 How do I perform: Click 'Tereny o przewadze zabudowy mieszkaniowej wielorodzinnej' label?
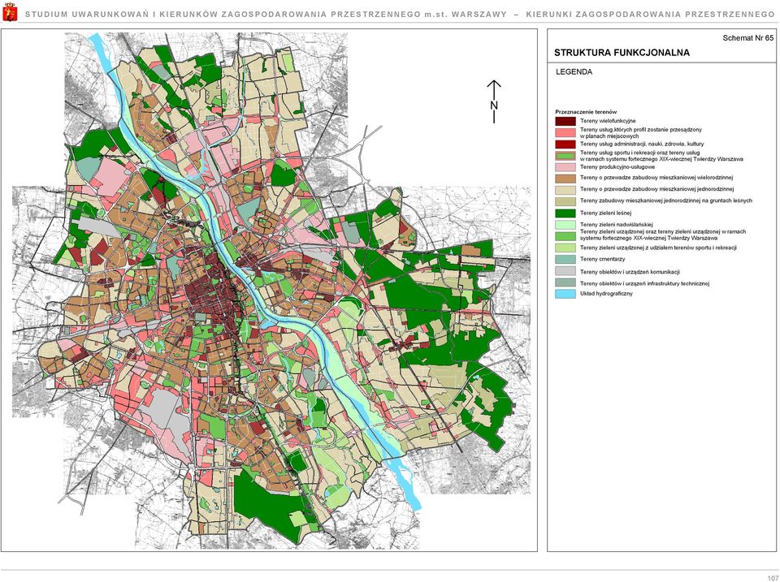[656, 178]
